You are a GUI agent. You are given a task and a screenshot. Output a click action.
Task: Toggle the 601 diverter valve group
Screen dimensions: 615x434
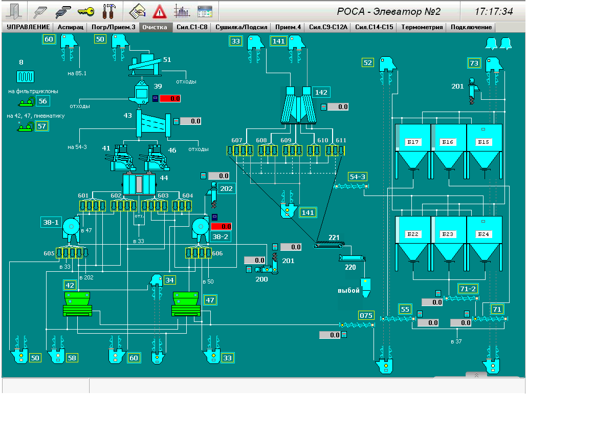pos(93,206)
